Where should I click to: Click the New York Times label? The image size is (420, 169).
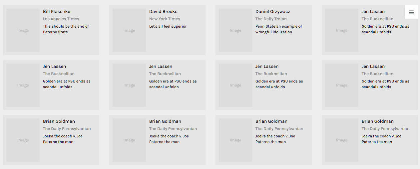click(x=165, y=19)
